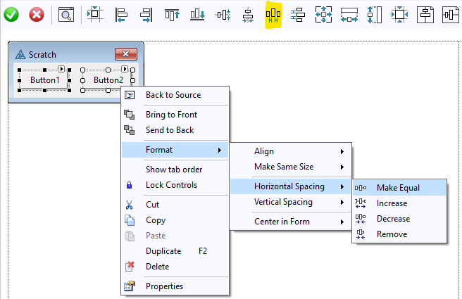Open Button1's smart tag arrow glyph

61,69
